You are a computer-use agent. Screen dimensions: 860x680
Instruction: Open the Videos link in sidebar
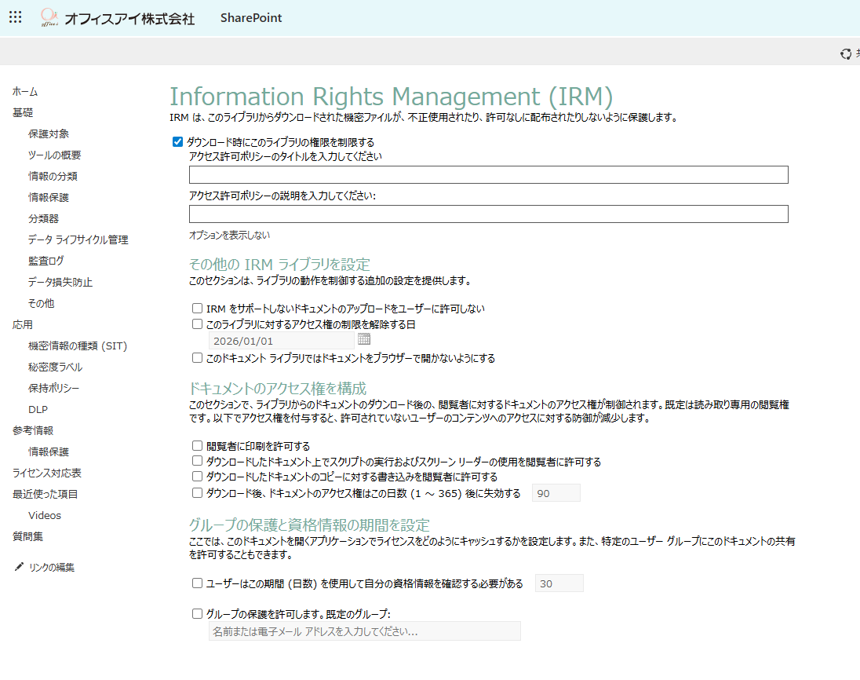45,516
